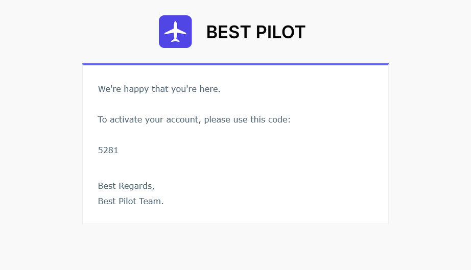Click the purple airplane logo icon

click(x=175, y=32)
